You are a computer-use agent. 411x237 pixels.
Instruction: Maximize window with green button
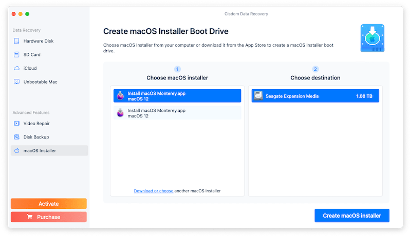click(27, 14)
